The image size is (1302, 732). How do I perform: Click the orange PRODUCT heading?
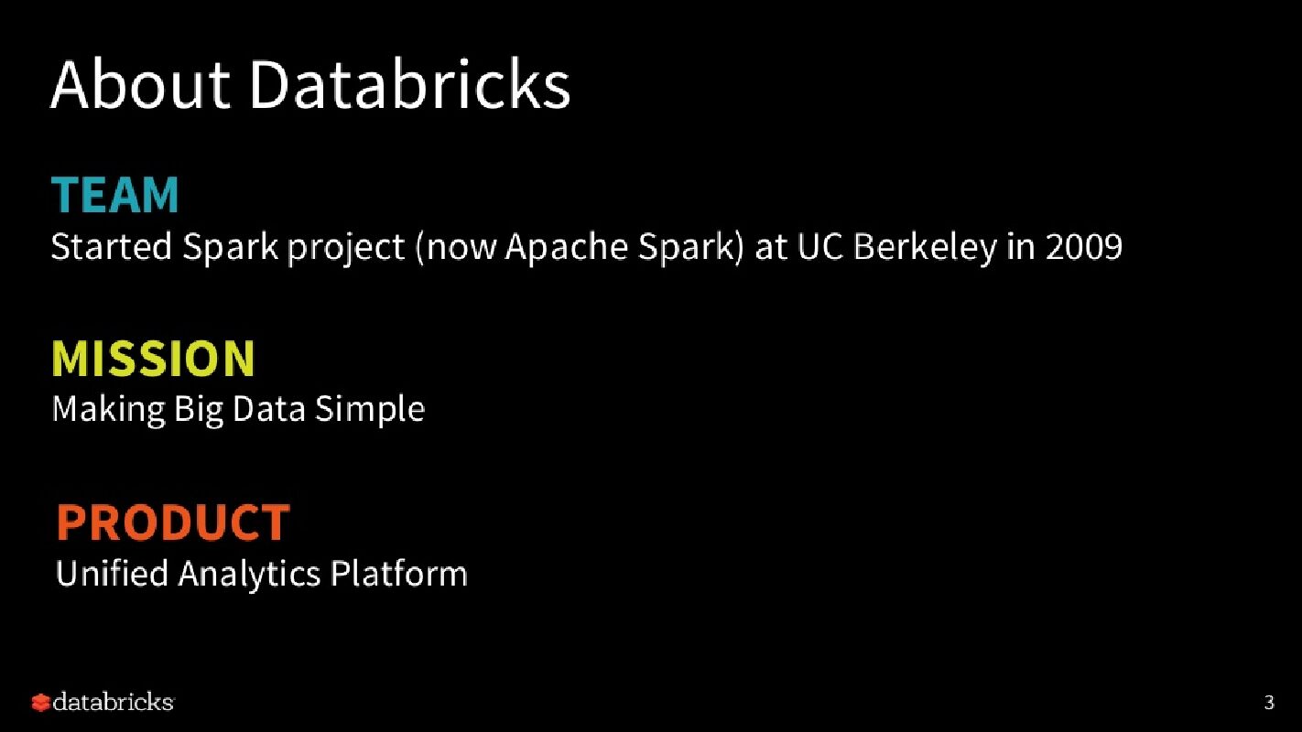point(173,522)
